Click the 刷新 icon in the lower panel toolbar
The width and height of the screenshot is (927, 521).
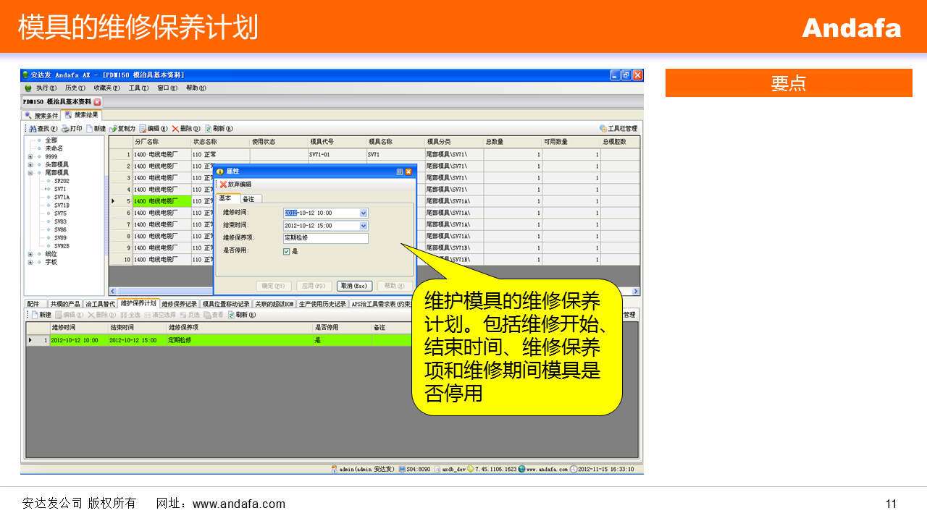[232, 315]
